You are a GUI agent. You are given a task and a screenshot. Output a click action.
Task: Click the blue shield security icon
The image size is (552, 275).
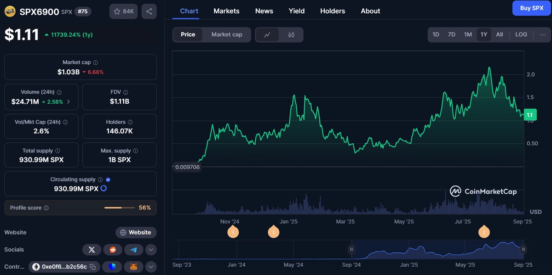(113, 267)
